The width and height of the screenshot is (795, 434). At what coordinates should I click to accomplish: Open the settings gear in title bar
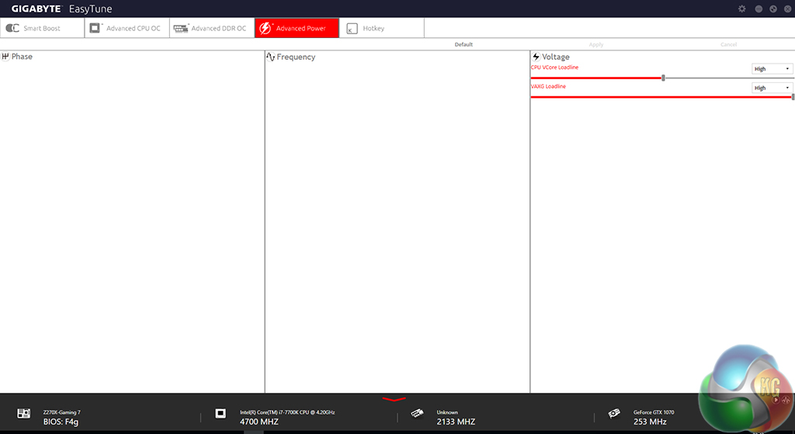741,9
